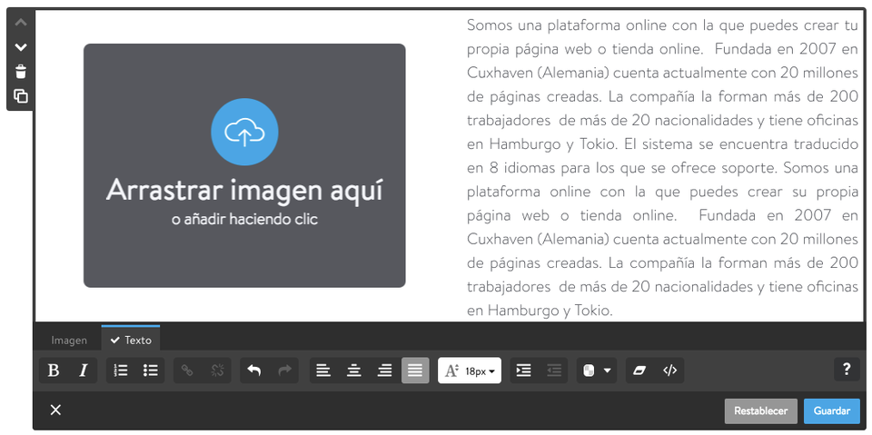Image resolution: width=872 pixels, height=435 pixels.
Task: Align text to the right
Action: coord(384,371)
